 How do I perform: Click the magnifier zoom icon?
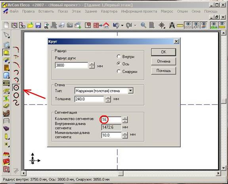coord(144,25)
